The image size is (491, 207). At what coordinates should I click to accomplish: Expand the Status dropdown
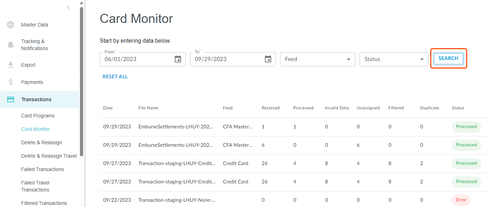point(393,59)
